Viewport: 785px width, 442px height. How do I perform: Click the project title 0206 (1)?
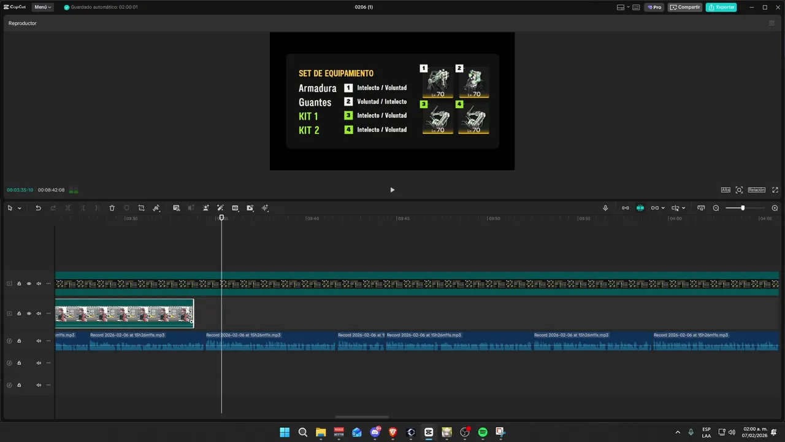[x=364, y=7]
